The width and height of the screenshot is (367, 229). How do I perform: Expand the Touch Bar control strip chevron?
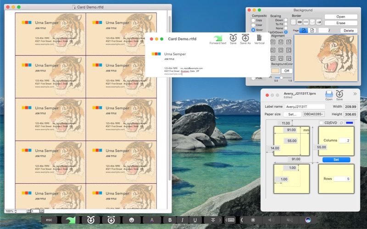[242, 220]
